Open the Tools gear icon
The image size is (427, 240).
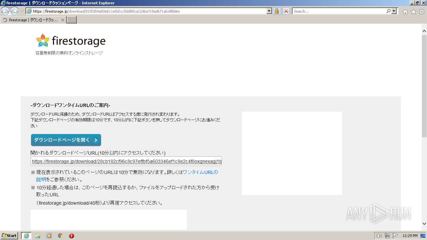pos(422,12)
